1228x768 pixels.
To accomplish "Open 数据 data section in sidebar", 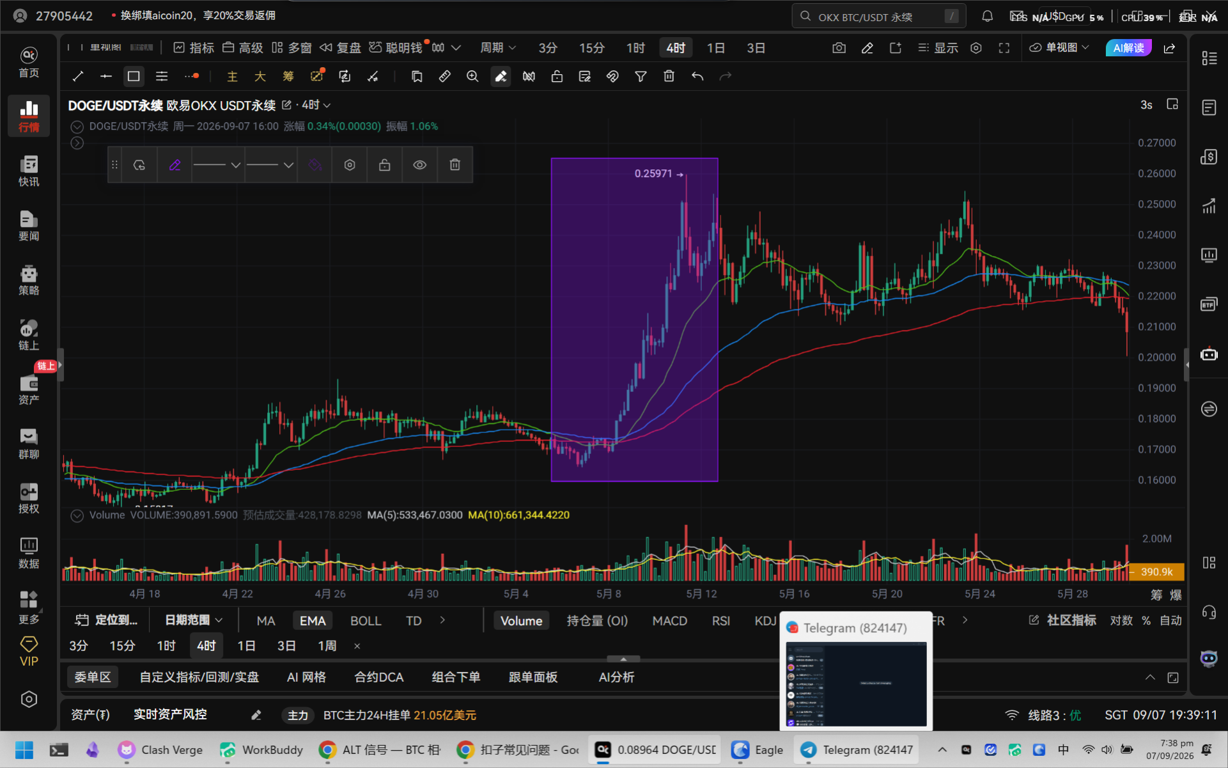I will click(29, 553).
